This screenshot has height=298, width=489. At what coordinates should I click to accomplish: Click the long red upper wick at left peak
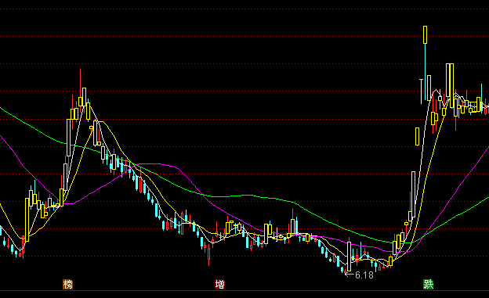tap(80, 83)
